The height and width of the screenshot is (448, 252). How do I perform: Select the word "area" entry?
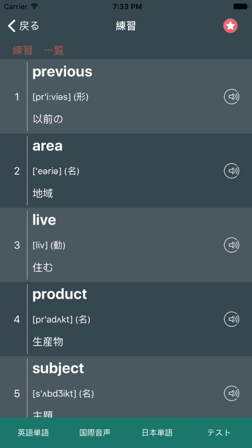coord(126,171)
